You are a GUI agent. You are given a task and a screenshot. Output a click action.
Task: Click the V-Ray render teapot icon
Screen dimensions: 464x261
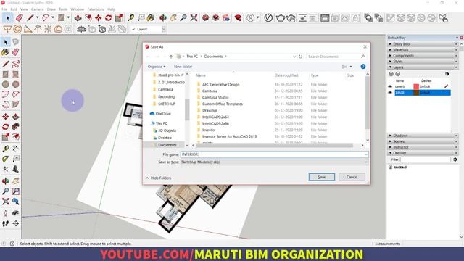tap(281, 18)
